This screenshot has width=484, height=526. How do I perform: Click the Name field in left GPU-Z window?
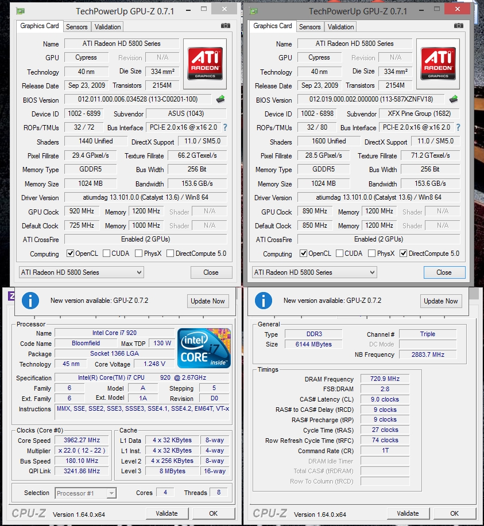(122, 44)
